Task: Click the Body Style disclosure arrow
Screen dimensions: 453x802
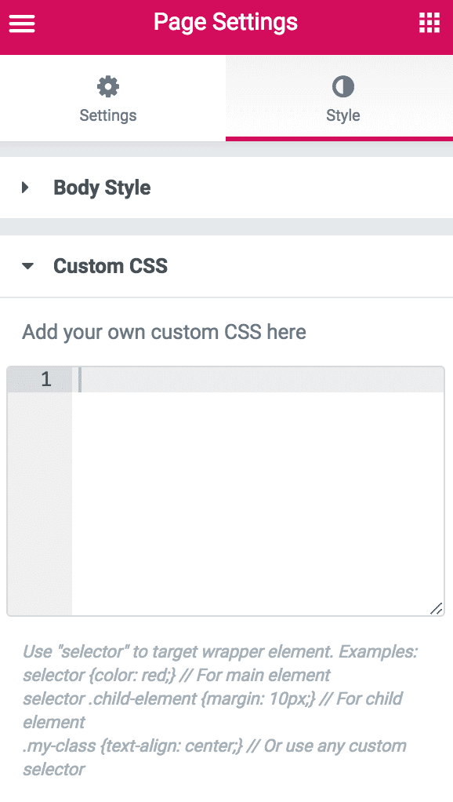Action: (x=26, y=188)
